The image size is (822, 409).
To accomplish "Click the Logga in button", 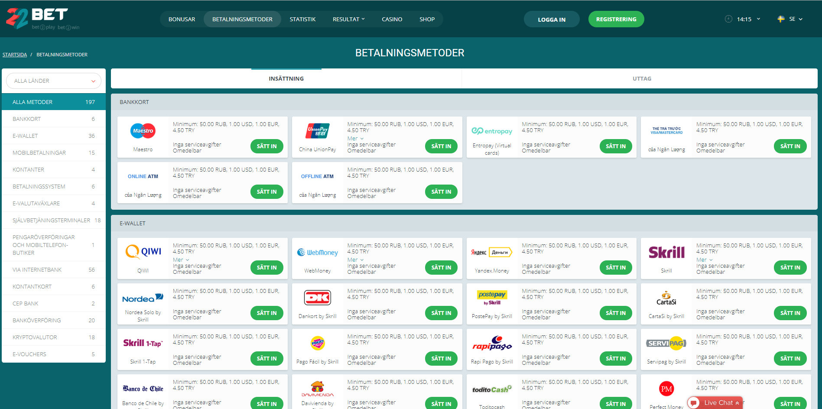I will pyautogui.click(x=552, y=19).
